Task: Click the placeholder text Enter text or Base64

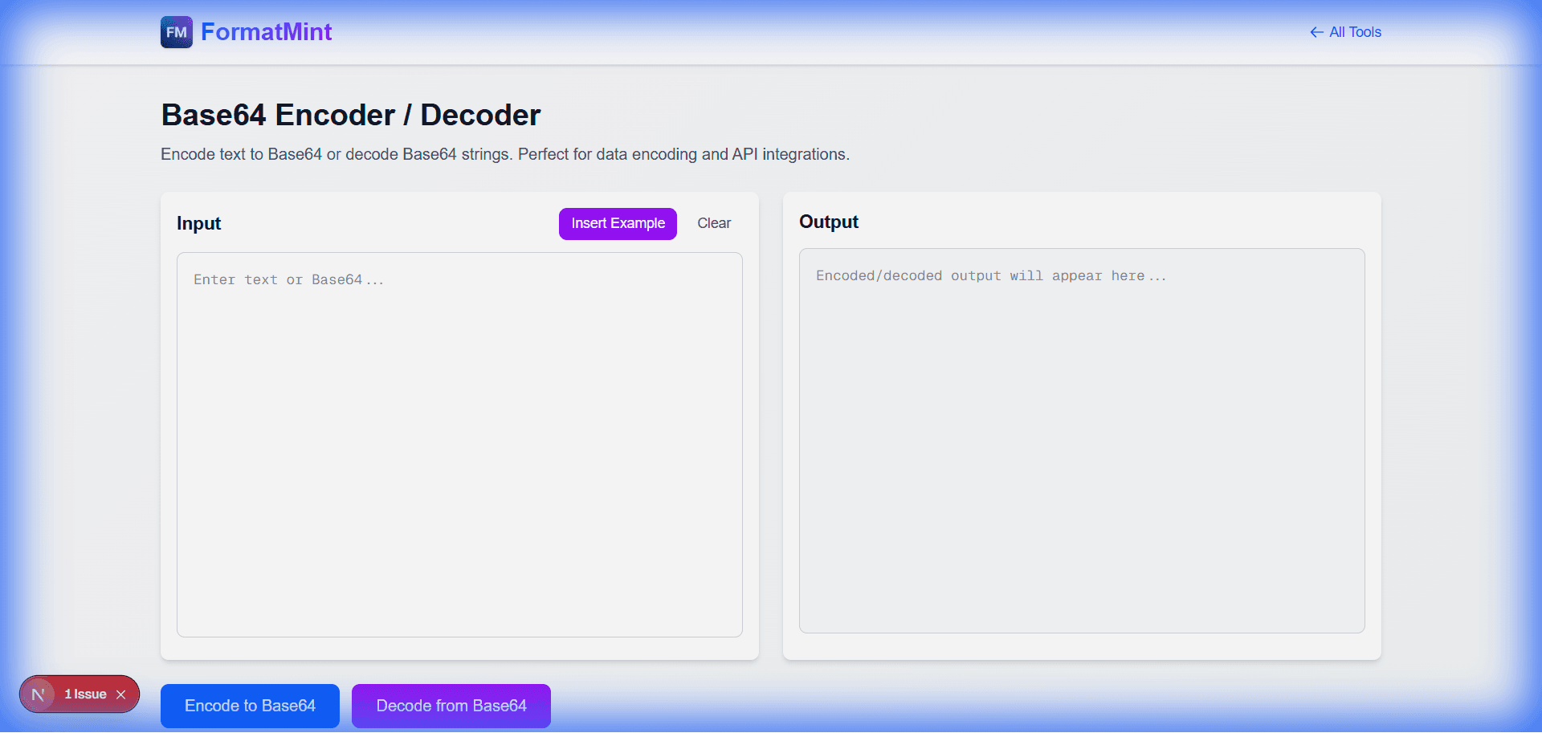Action: [x=288, y=279]
